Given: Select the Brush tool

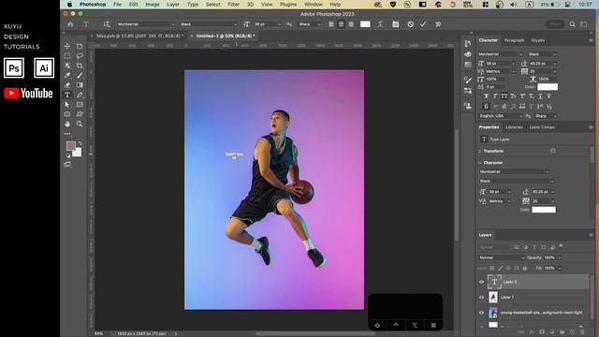Looking at the screenshot, I should click(80, 75).
